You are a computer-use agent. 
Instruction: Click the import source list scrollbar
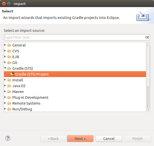click(148, 66)
